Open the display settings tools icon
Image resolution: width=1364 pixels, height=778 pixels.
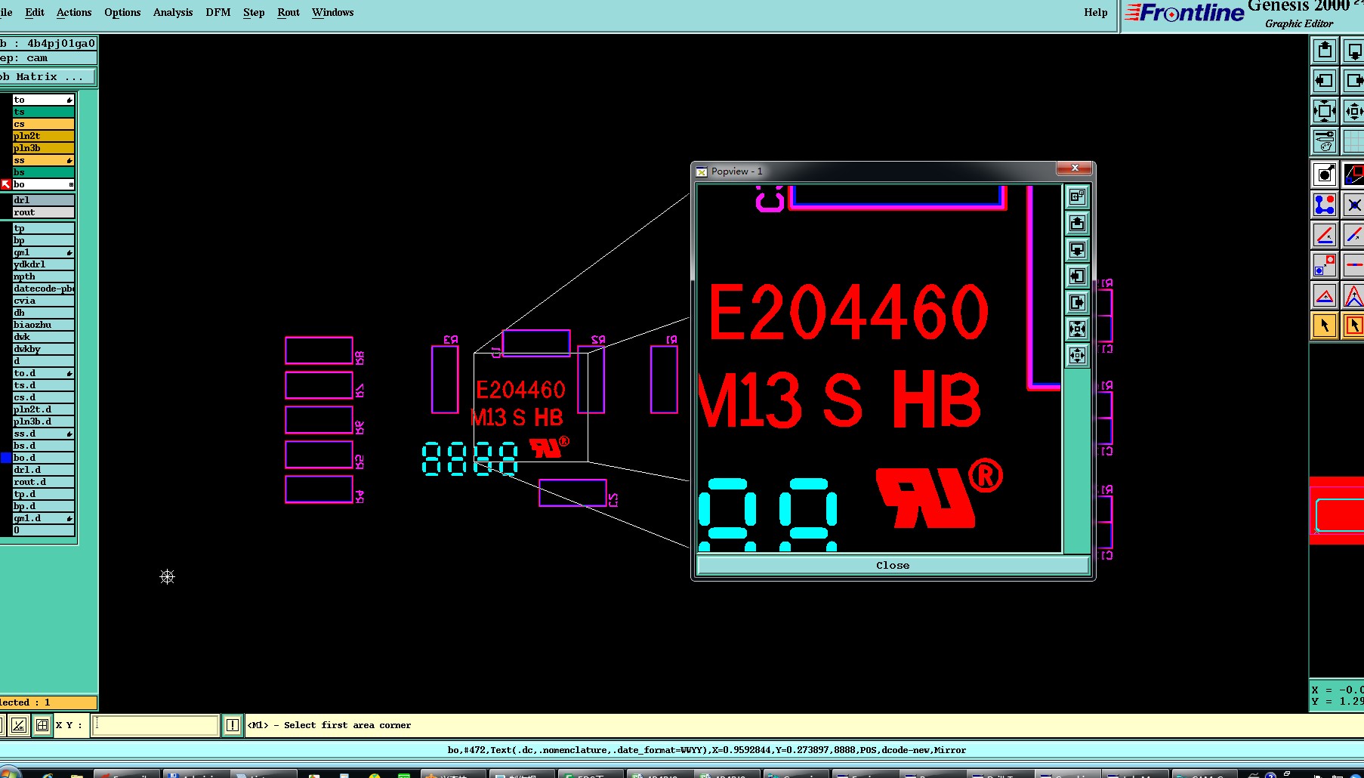tap(1325, 141)
